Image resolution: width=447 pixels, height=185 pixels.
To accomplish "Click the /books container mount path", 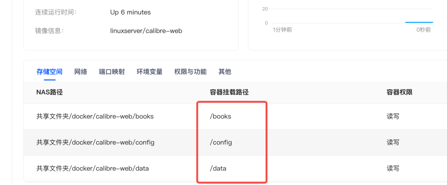I will point(220,116).
